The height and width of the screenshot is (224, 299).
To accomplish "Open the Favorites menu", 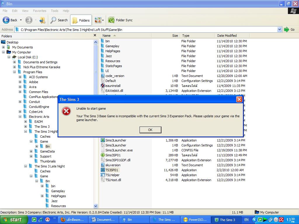I will pos(40,11).
